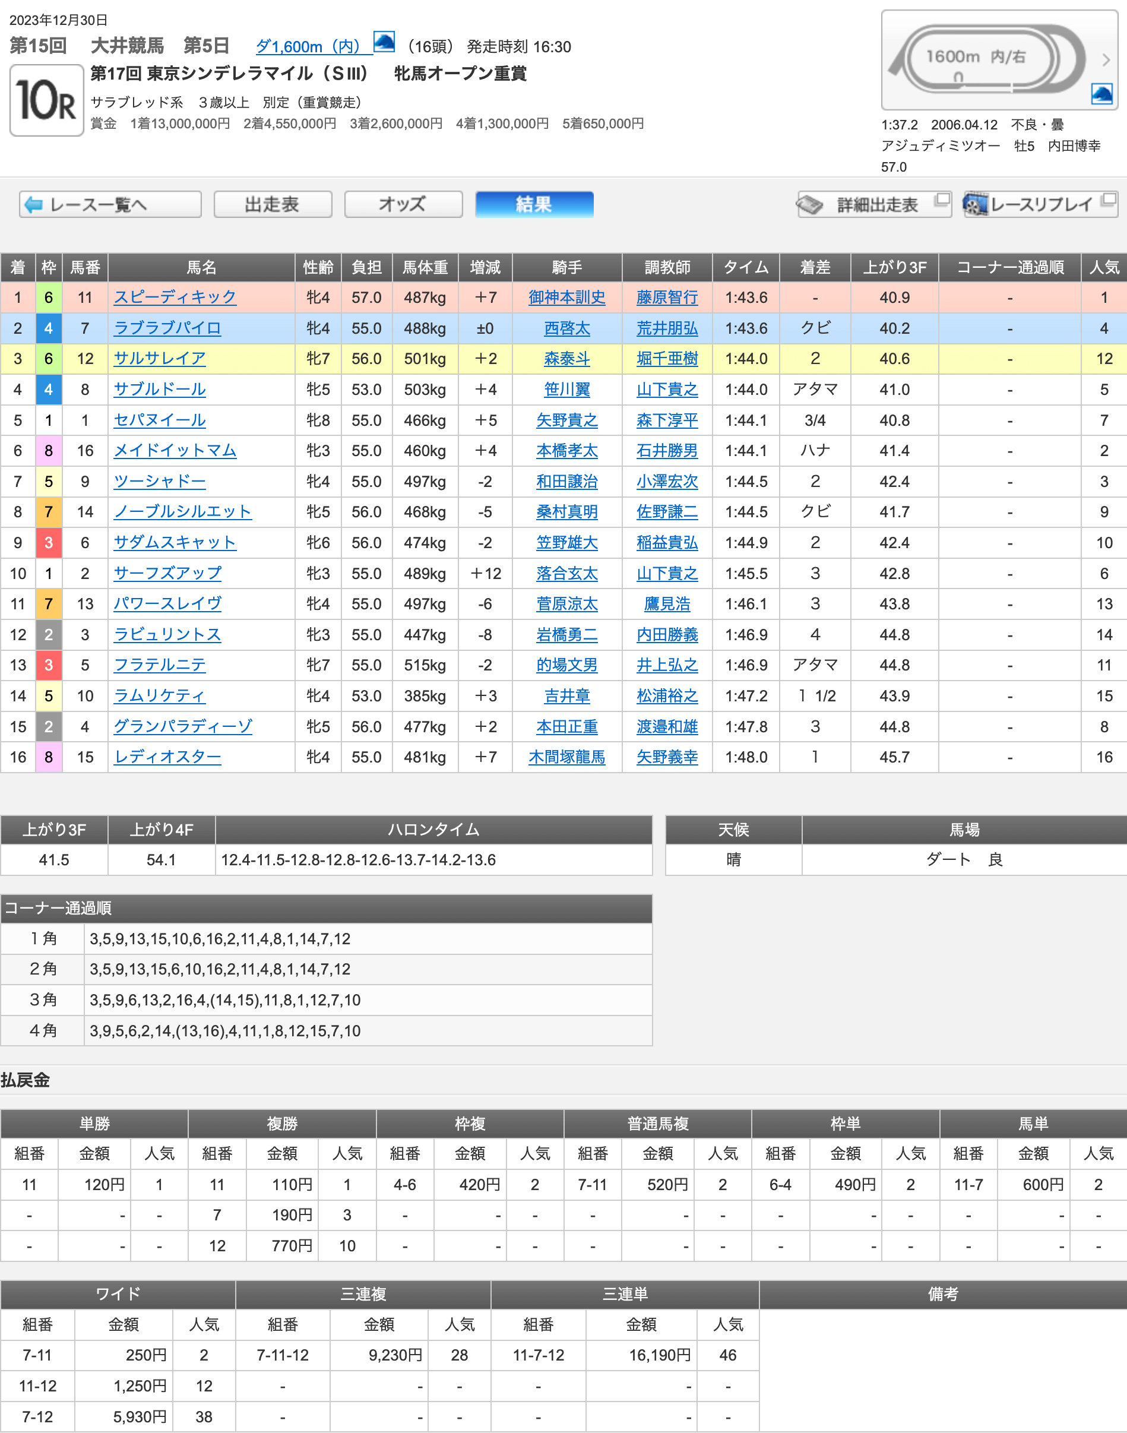Image resolution: width=1127 pixels, height=1433 pixels.
Task: Open horse ラムリケティ profile
Action: (x=160, y=696)
